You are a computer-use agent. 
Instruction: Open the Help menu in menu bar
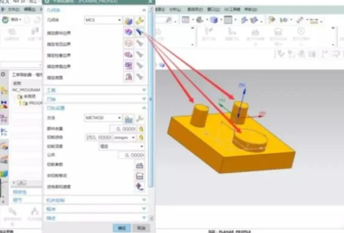click(251, 10)
